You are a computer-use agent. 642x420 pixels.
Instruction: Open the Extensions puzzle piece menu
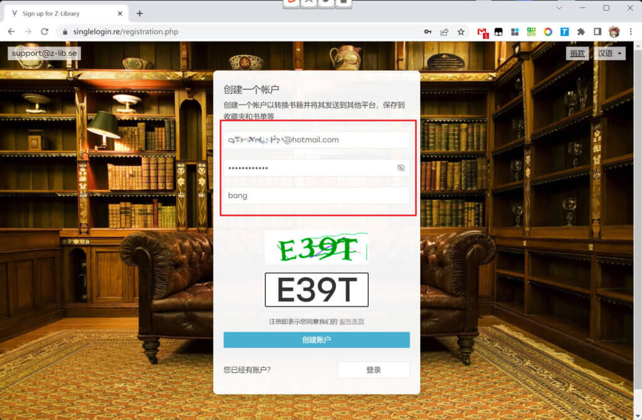(581, 31)
